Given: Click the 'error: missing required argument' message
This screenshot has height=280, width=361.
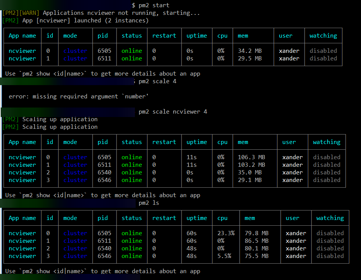Looking at the screenshot, I should tap(79, 96).
